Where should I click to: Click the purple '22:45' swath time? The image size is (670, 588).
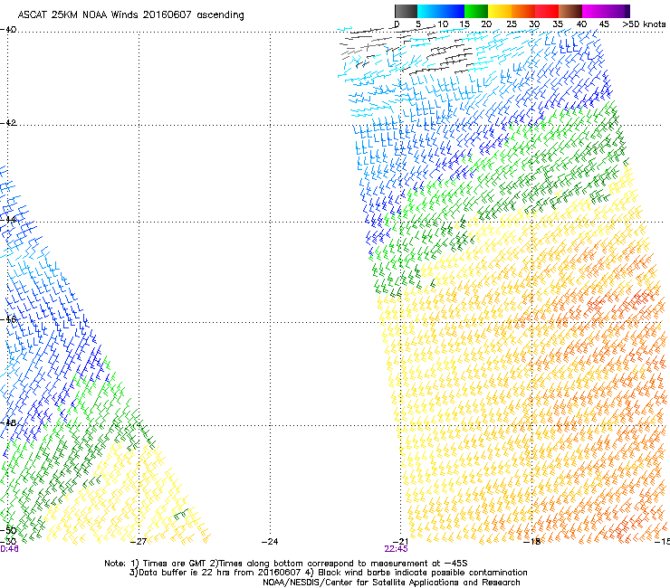[x=396, y=549]
